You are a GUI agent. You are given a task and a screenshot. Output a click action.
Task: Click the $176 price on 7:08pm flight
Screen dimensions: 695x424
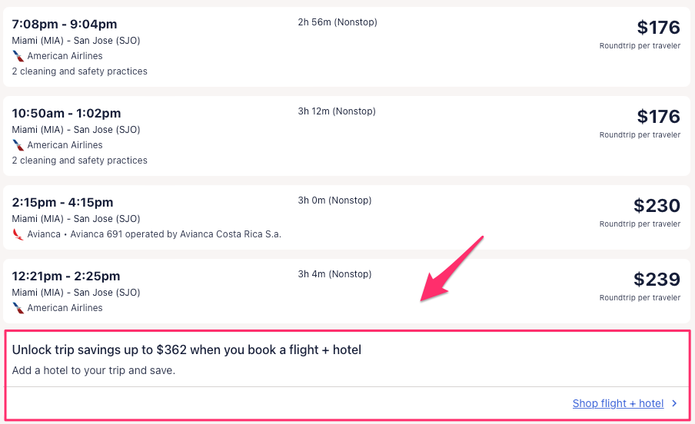(x=658, y=28)
